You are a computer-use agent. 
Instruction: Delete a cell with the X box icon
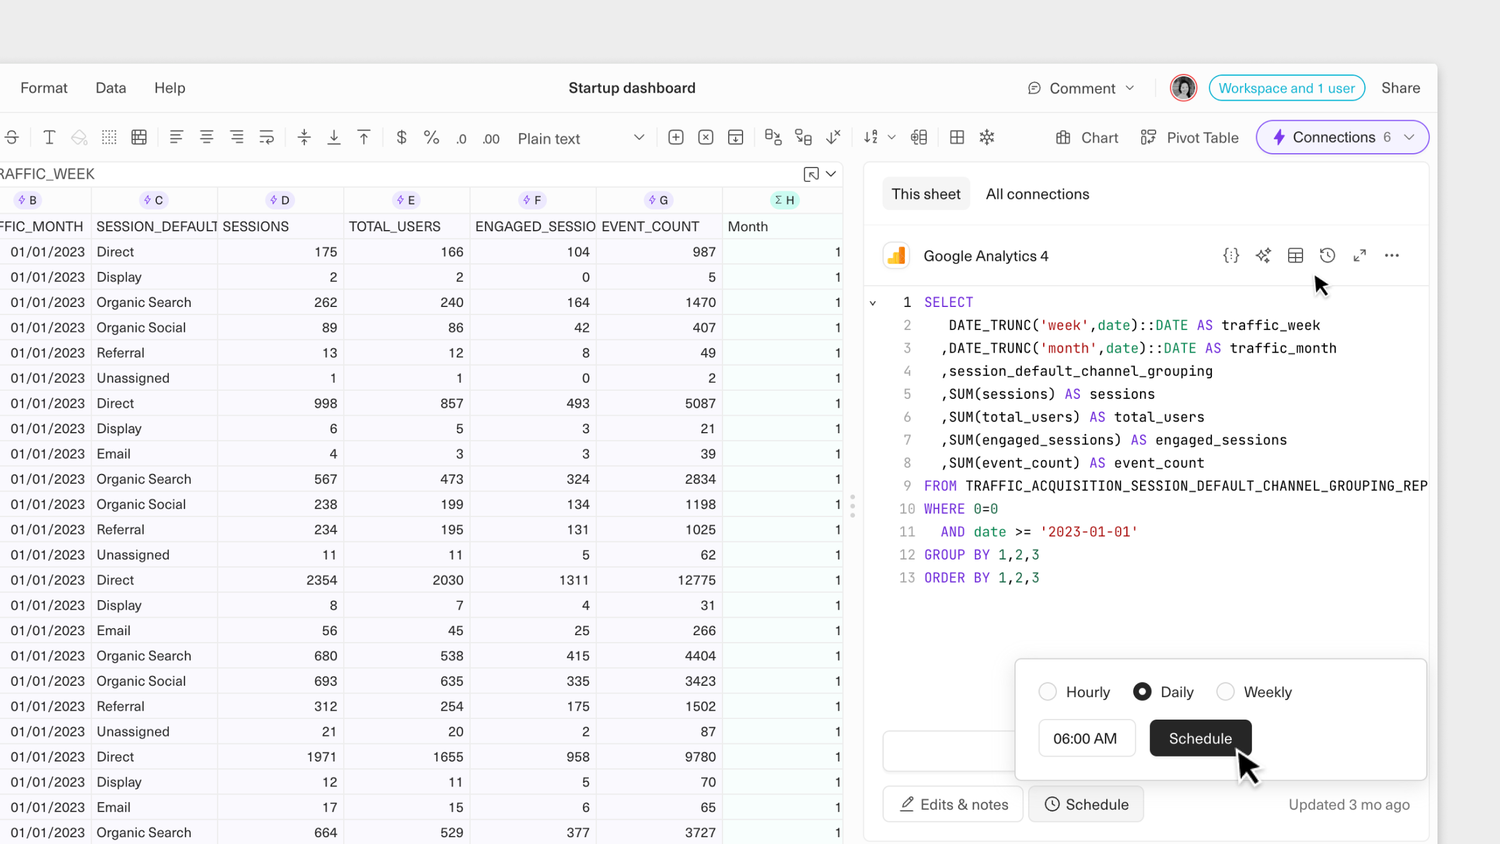(706, 138)
